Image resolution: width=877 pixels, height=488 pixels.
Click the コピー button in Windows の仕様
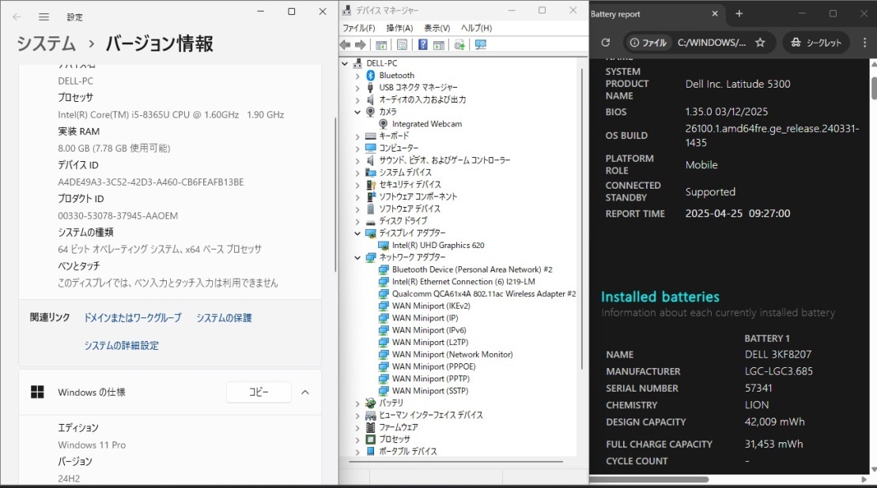259,392
